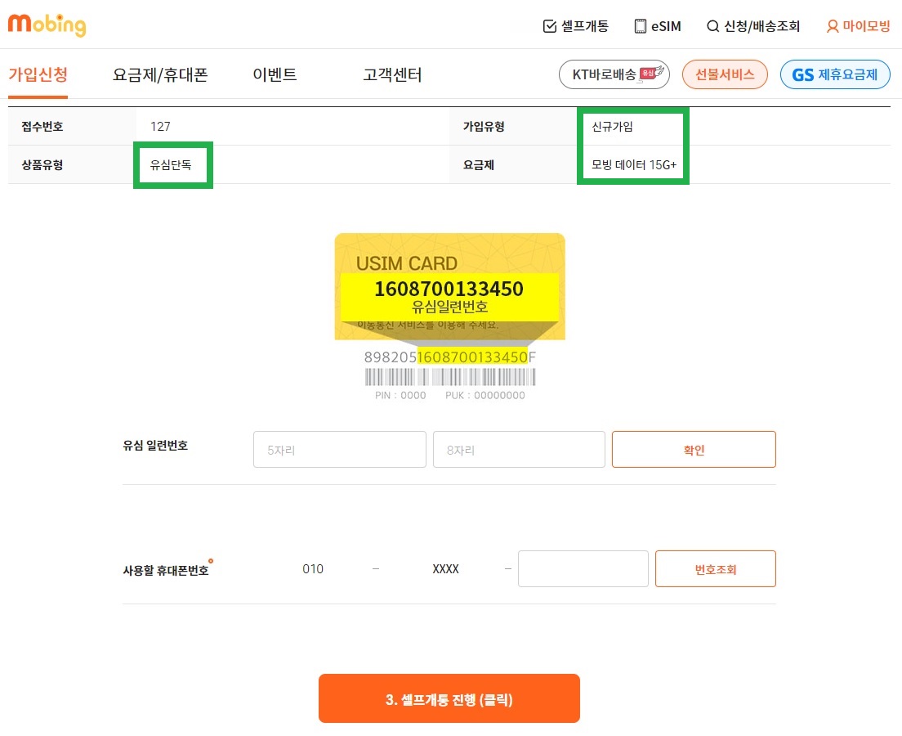Open the eSIM phone icon link
This screenshot has height=736, width=902.
[658, 26]
